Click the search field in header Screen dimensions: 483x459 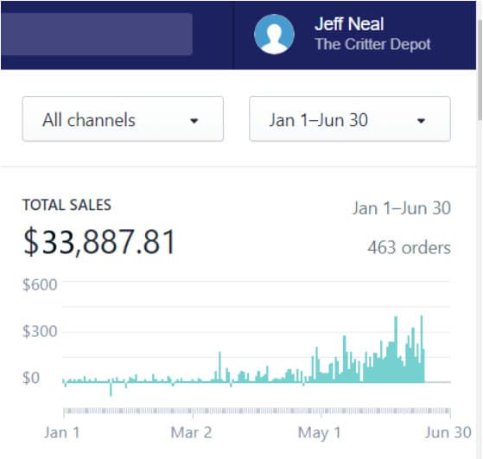(x=97, y=35)
